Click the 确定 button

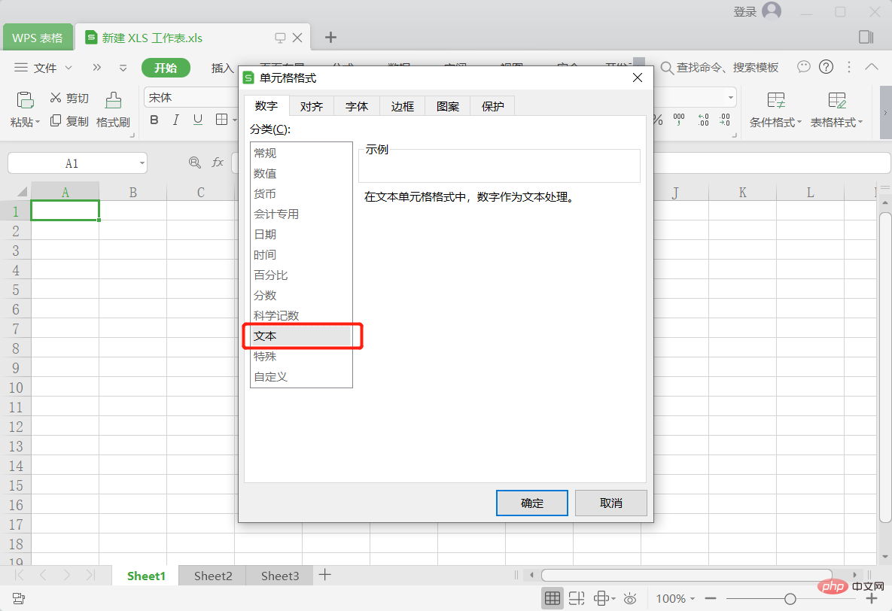coord(532,503)
